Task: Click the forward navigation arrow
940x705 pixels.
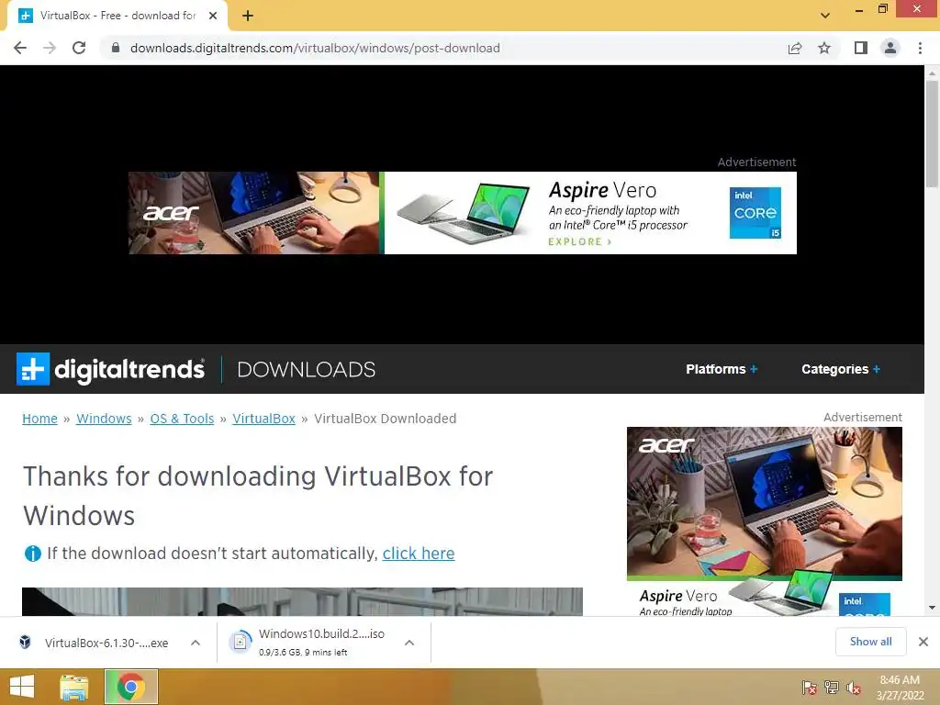Action: pos(50,48)
